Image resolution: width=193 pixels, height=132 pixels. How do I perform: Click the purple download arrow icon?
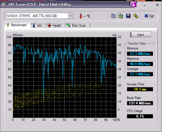(x=134, y=4)
